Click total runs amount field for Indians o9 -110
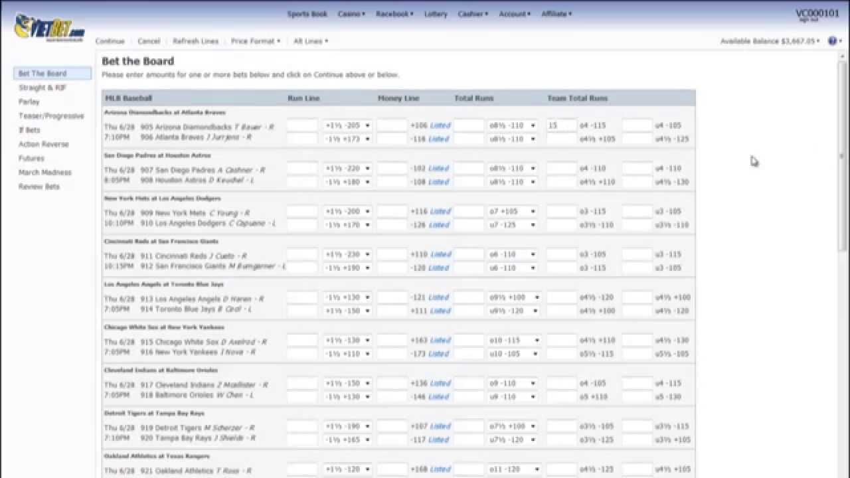The width and height of the screenshot is (850, 478). [x=469, y=384]
